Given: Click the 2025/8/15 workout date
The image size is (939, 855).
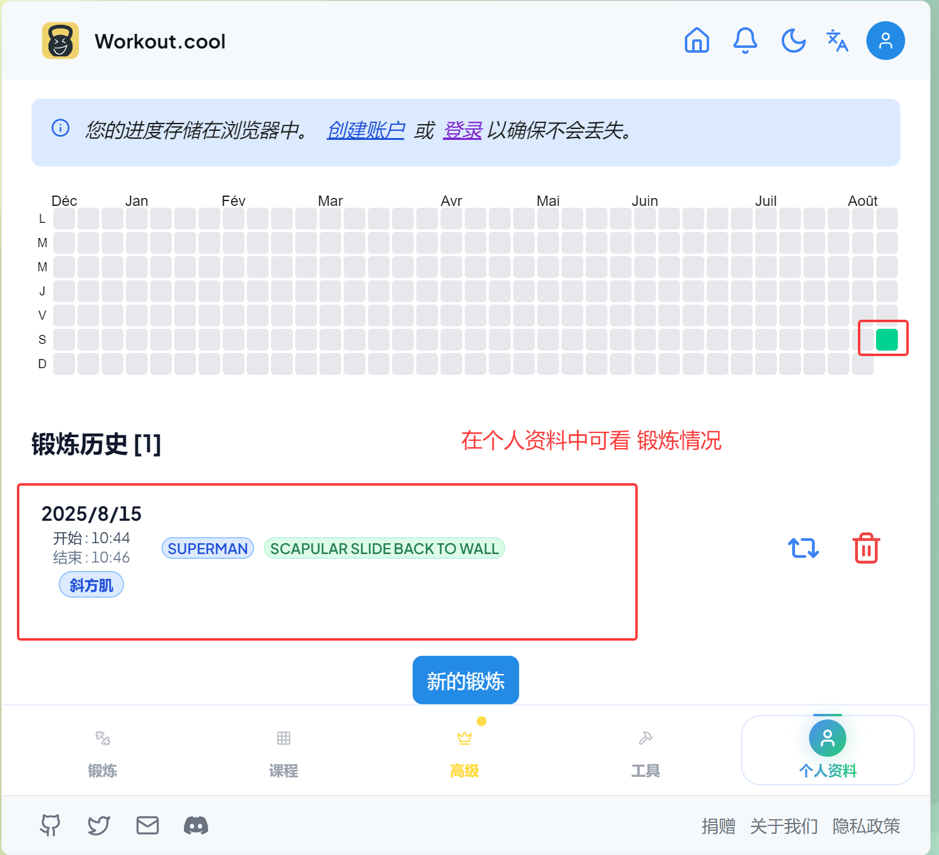Looking at the screenshot, I should pos(91,513).
